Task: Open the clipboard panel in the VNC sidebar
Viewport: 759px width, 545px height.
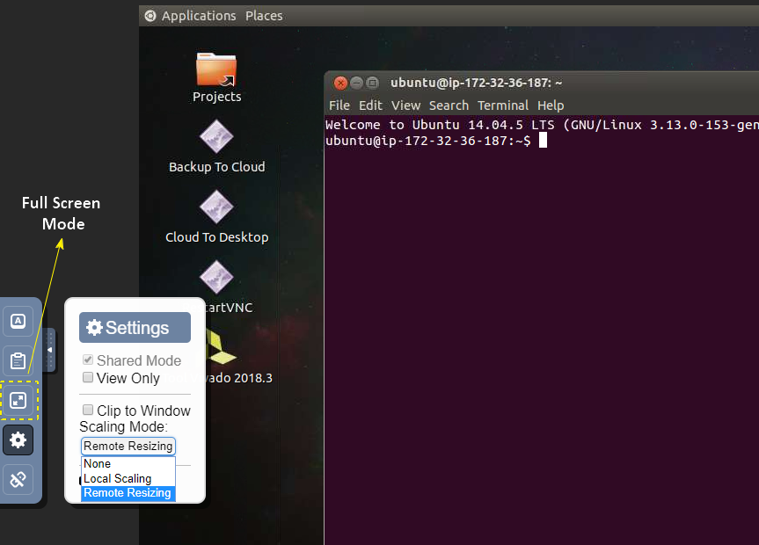Action: click(x=18, y=360)
